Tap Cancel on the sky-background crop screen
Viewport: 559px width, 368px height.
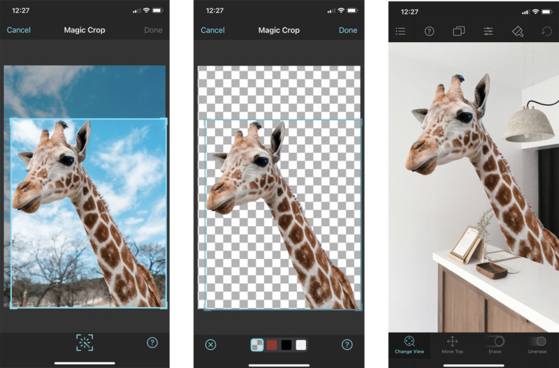[x=19, y=30]
